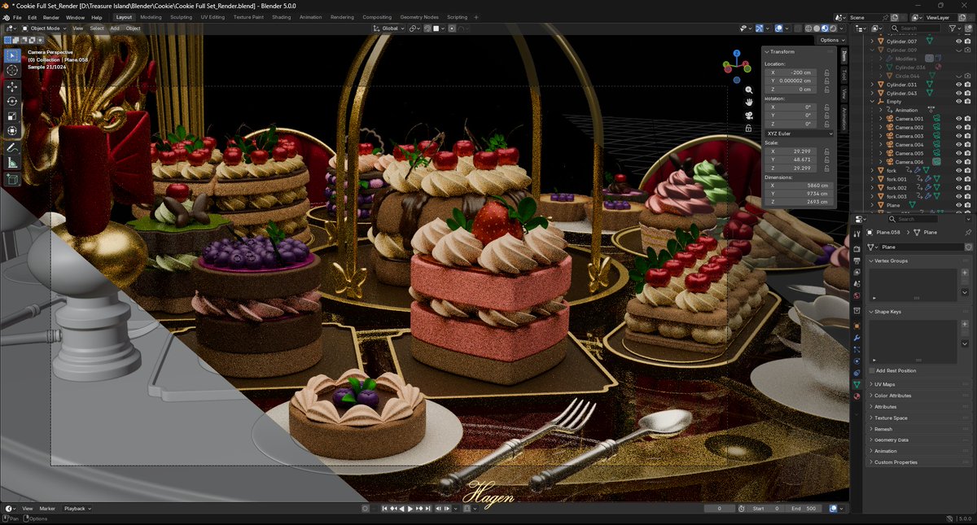This screenshot has width=977, height=525.
Task: Click the Marker button in timeline
Action: click(47, 509)
